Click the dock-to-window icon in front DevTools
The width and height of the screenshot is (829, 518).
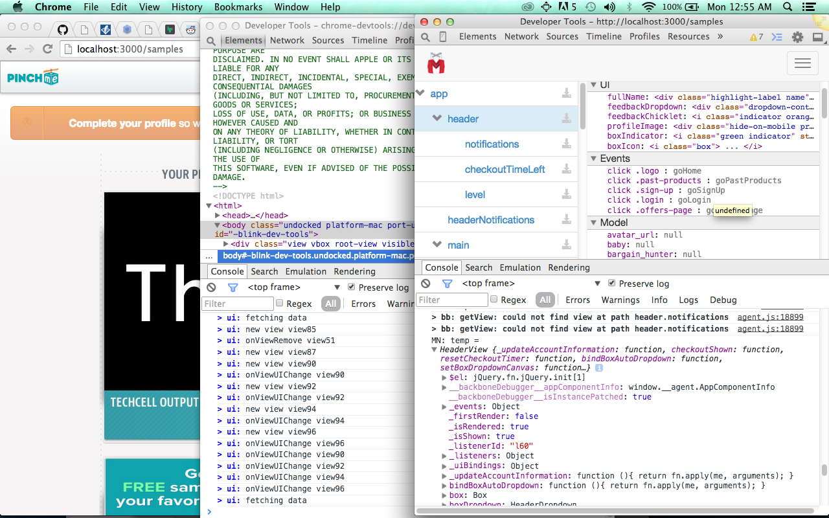point(817,37)
